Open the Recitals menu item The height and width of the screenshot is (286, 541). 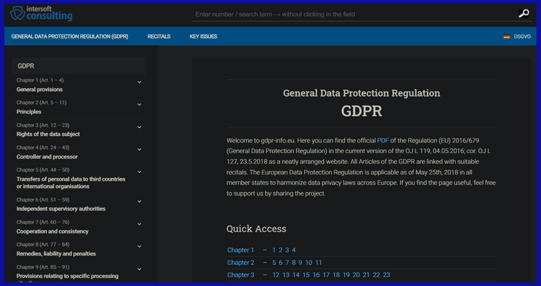tap(159, 36)
